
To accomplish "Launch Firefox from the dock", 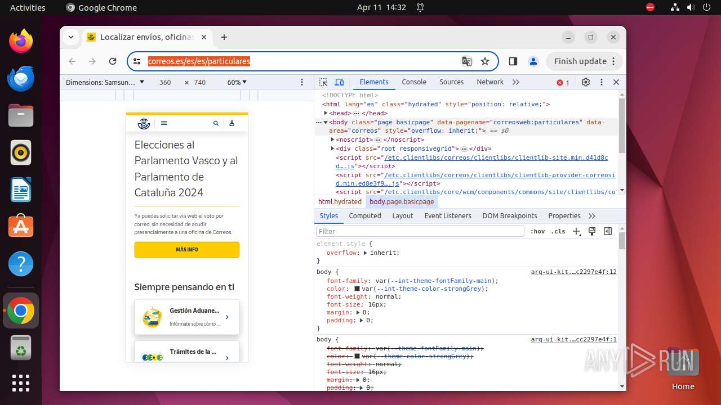I will tap(21, 41).
